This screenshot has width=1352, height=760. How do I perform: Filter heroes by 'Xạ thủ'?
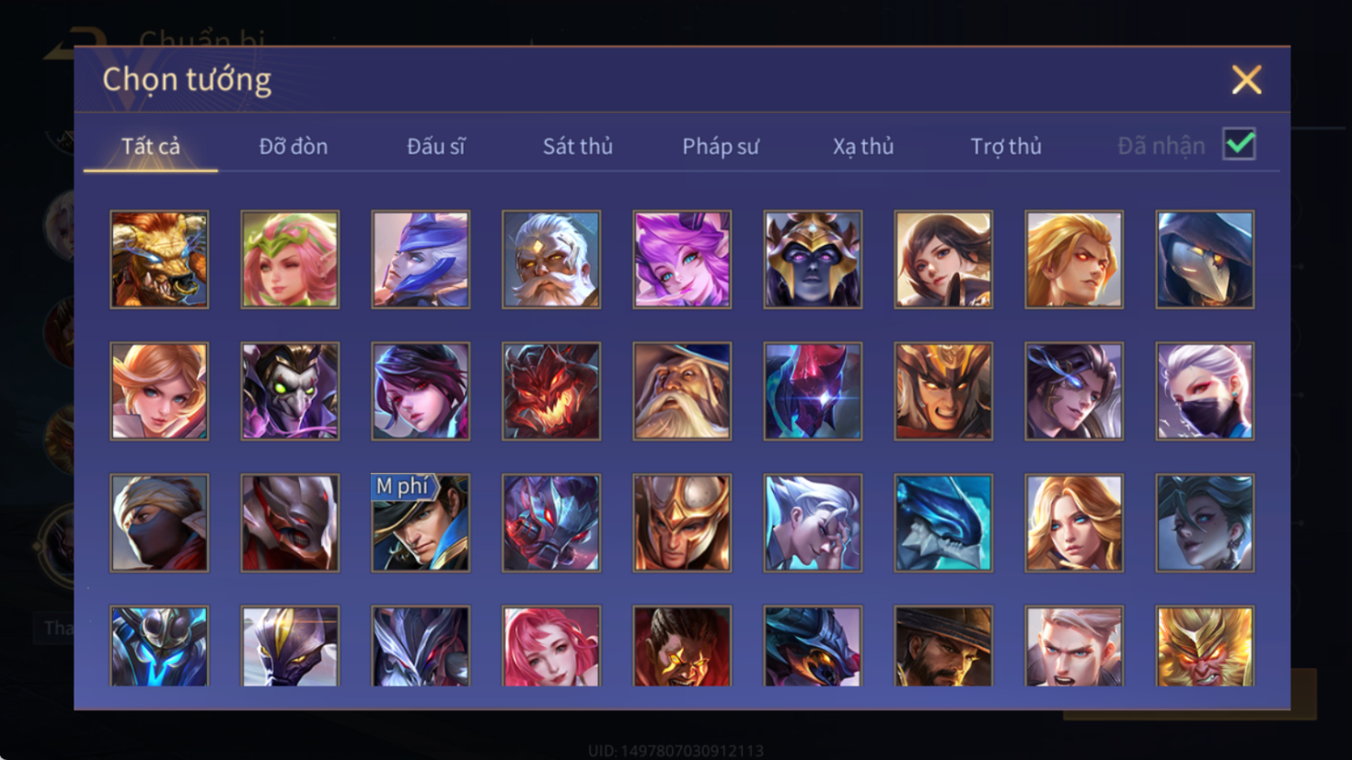[x=862, y=146]
